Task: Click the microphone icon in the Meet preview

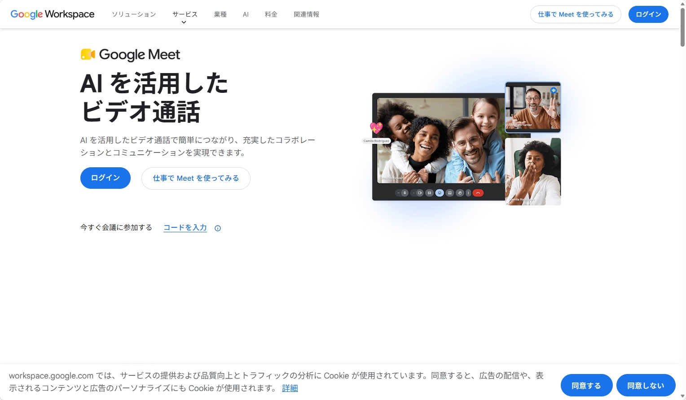Action: (405, 193)
